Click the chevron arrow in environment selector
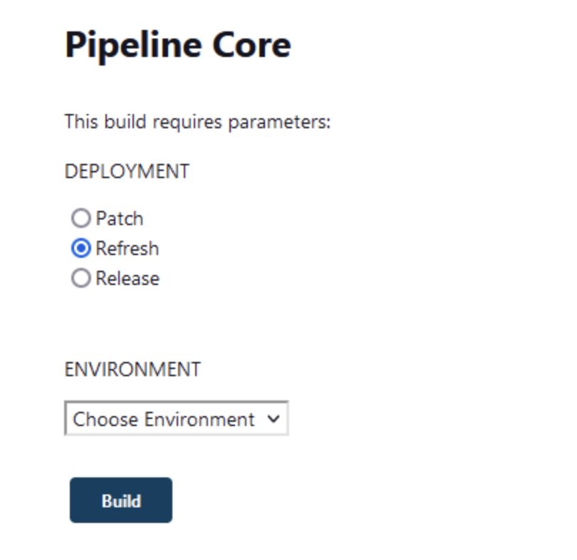 [x=274, y=419]
